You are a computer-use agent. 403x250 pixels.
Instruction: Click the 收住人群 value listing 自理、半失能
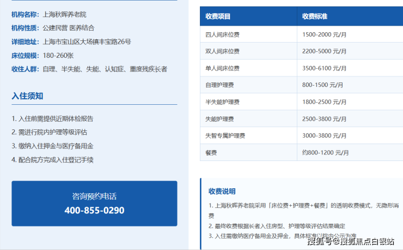(105, 69)
